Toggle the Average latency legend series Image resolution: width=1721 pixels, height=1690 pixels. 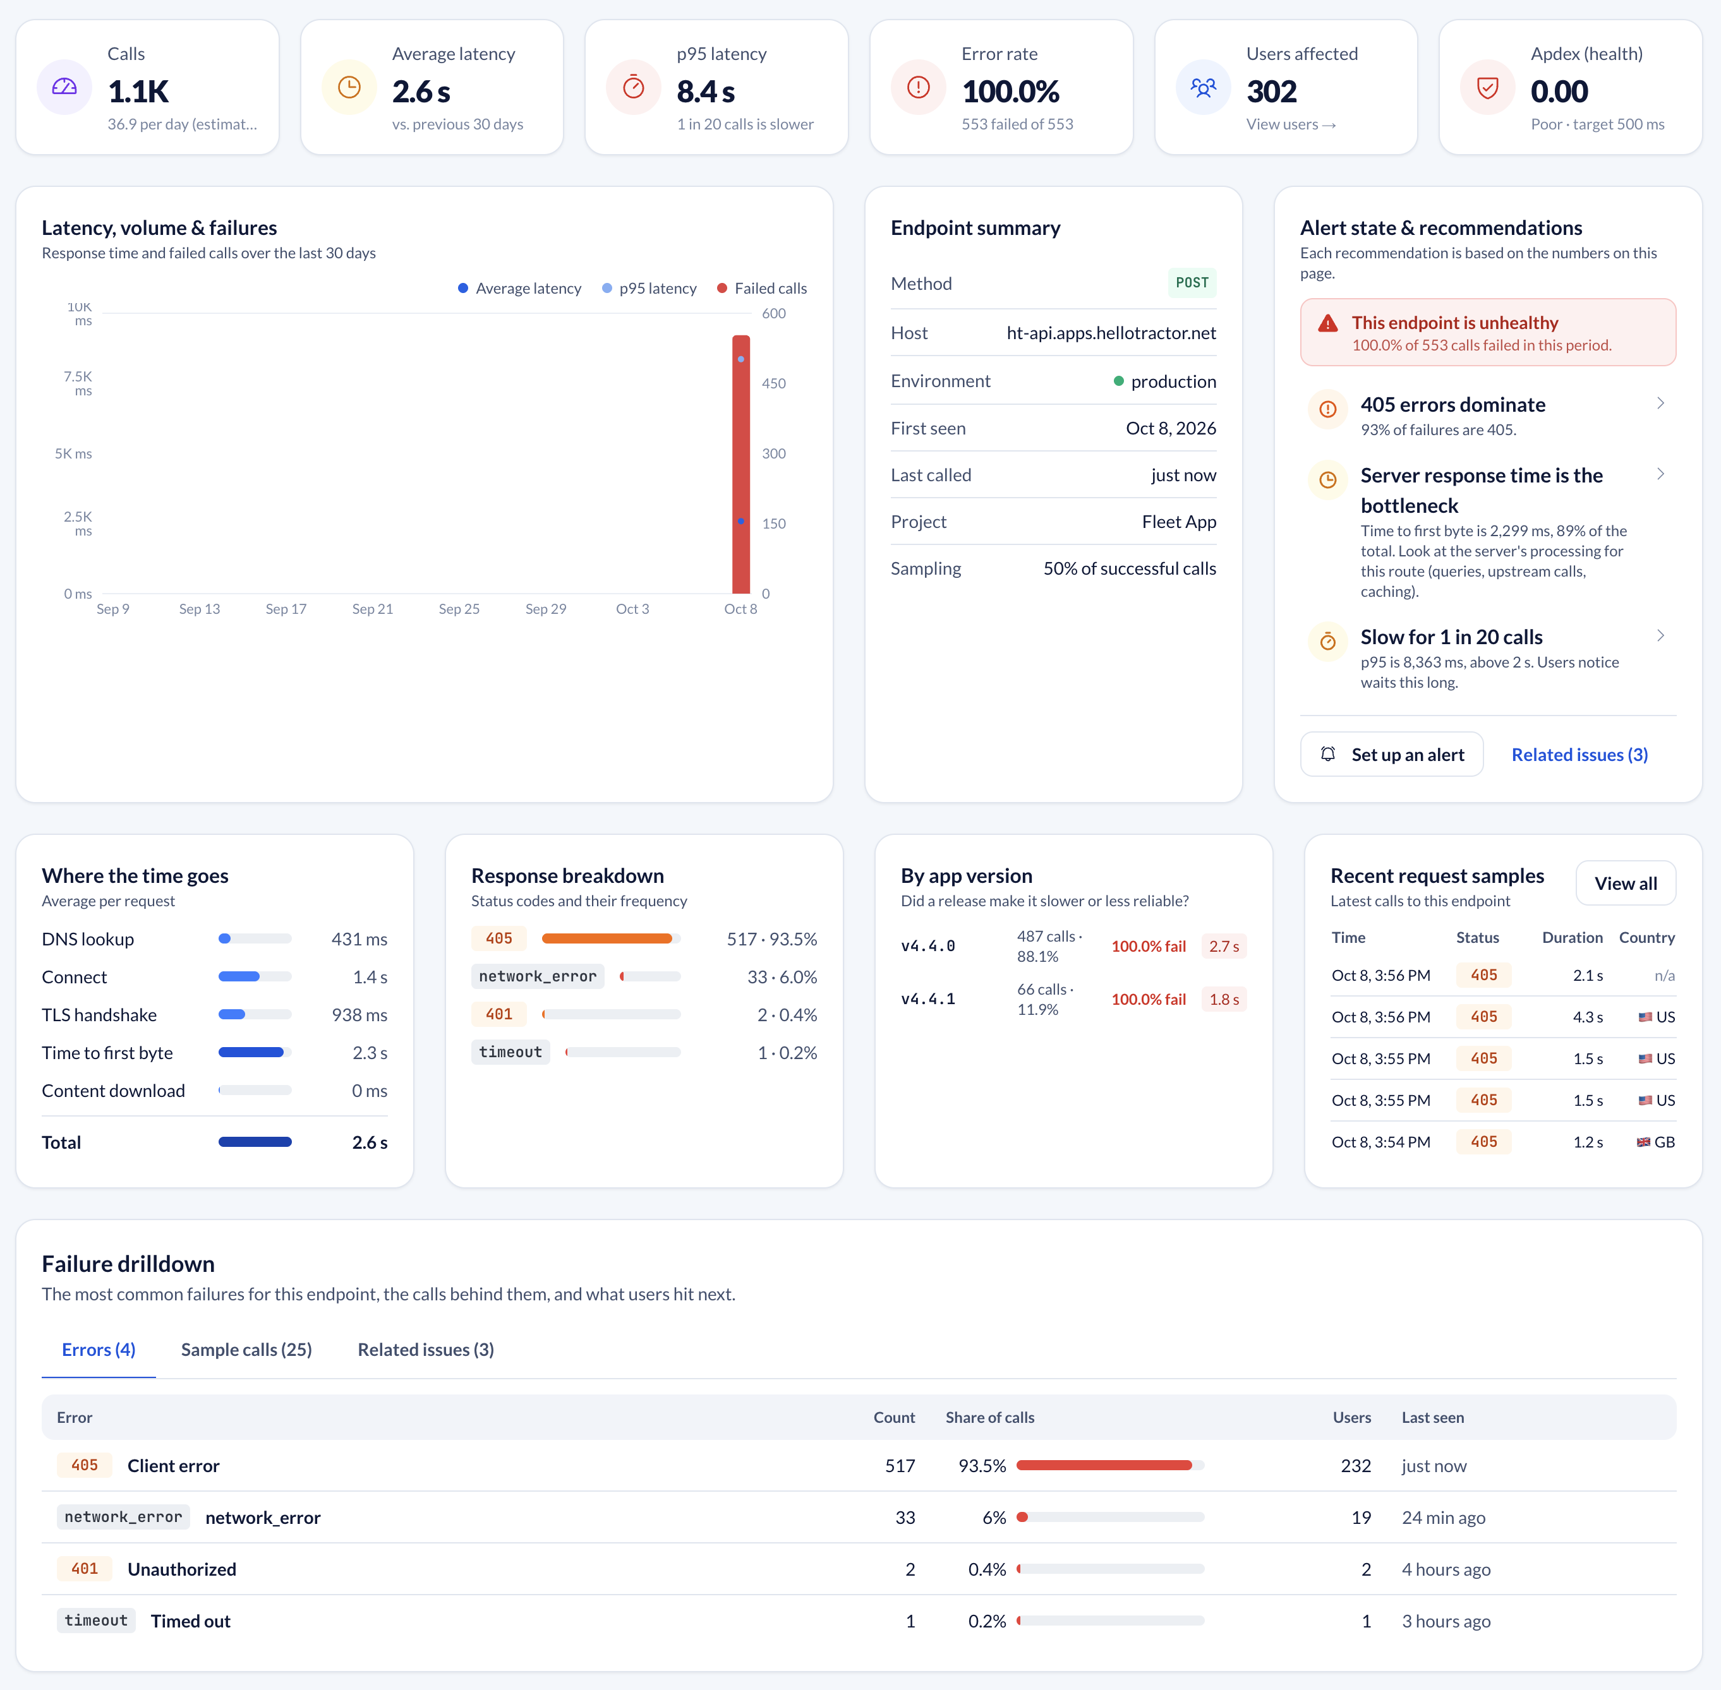(519, 289)
